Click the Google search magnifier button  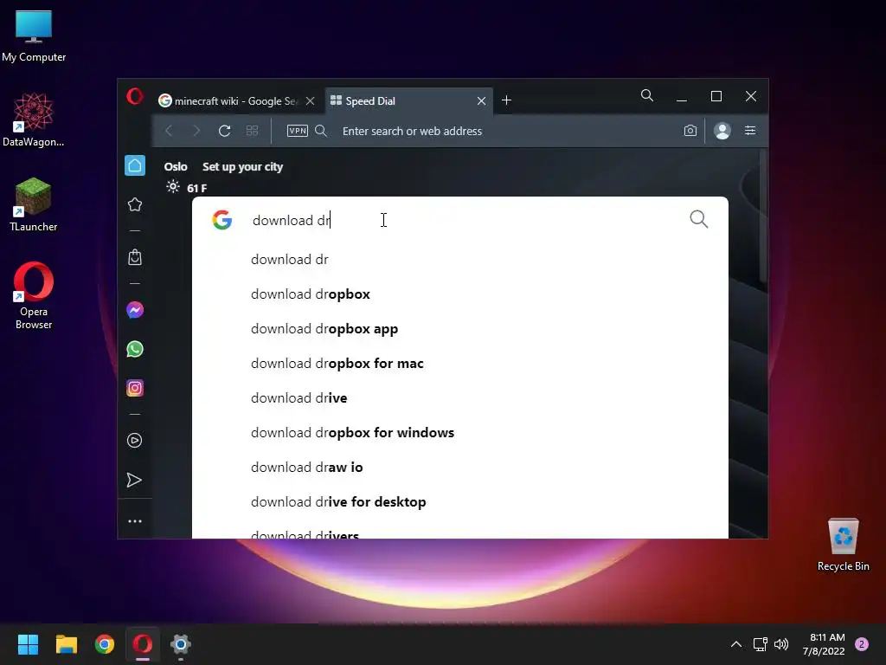point(699,219)
